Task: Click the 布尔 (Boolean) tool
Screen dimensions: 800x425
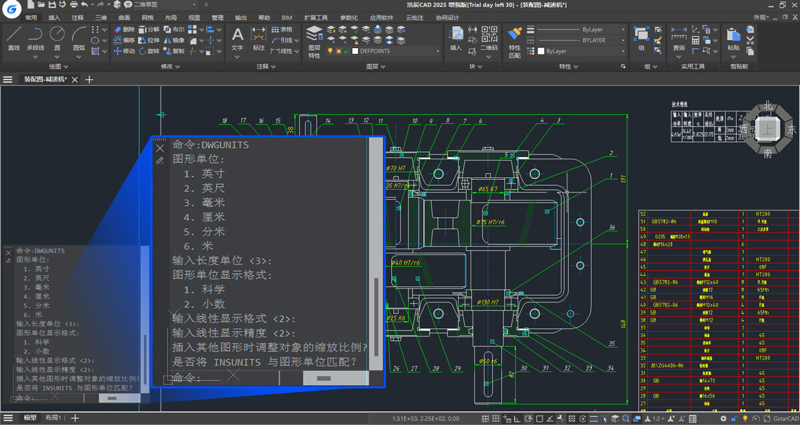Action: (173, 30)
